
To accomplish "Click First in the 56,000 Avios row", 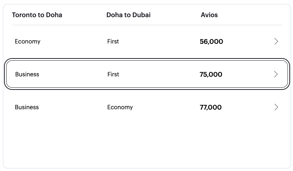I will coord(113,42).
